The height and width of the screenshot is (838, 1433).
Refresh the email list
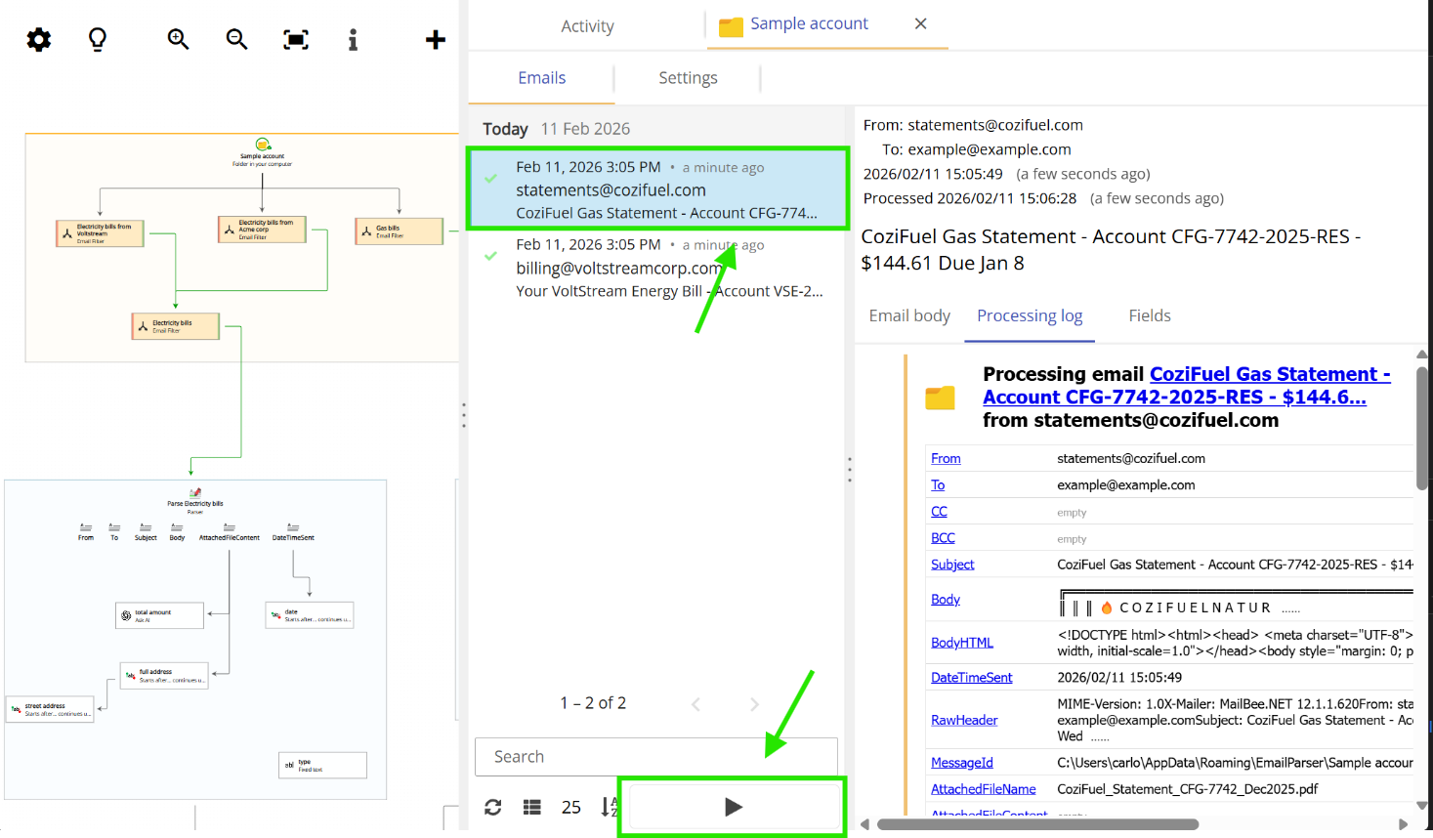pos(492,807)
